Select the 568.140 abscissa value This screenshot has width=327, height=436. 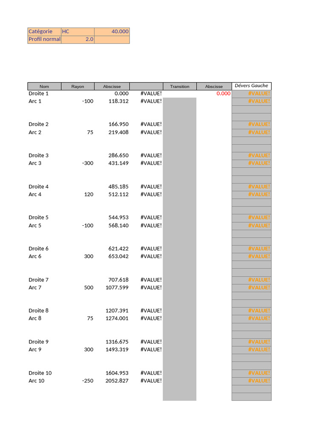coord(118,226)
